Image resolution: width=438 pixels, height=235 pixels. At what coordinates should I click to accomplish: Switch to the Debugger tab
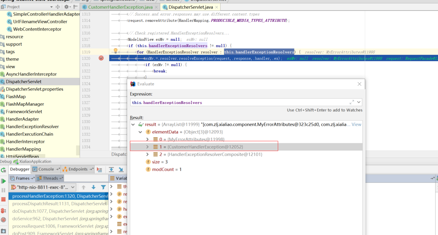point(20,169)
